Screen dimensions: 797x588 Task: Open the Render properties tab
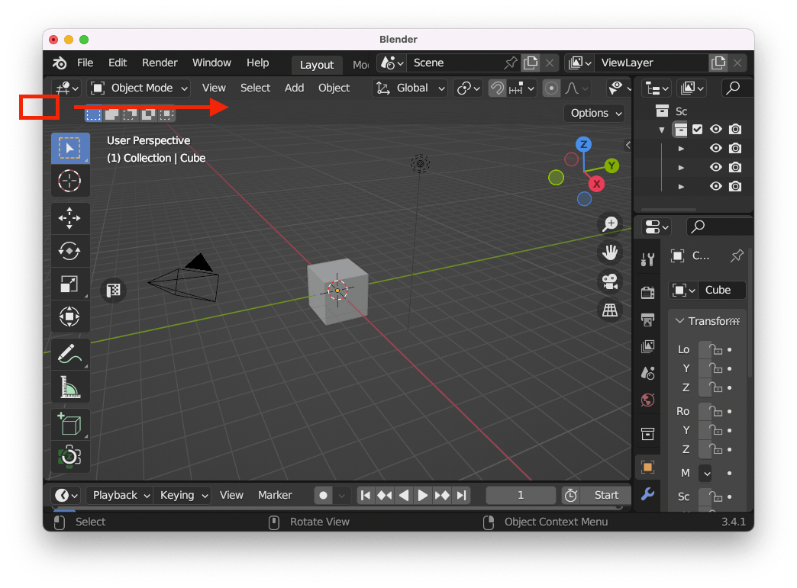pos(647,293)
